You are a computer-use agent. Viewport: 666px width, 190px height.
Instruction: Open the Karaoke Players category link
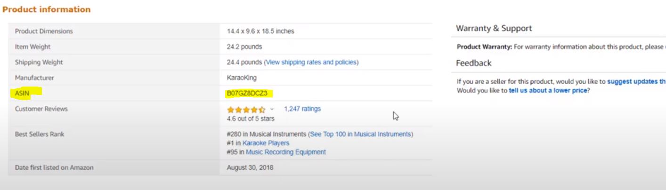(x=266, y=143)
